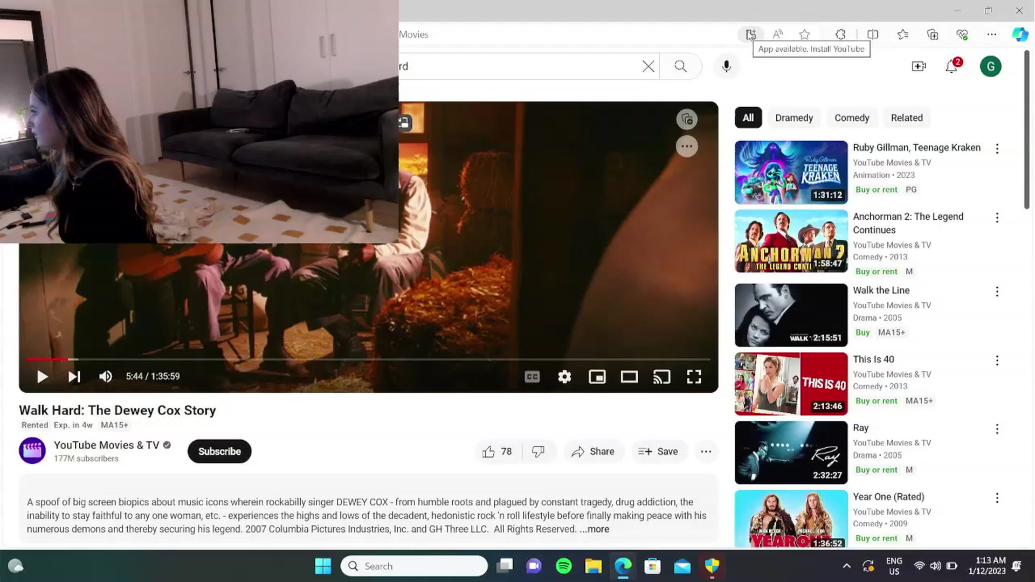
Task: Search with your voice microphone
Action: pos(727,66)
